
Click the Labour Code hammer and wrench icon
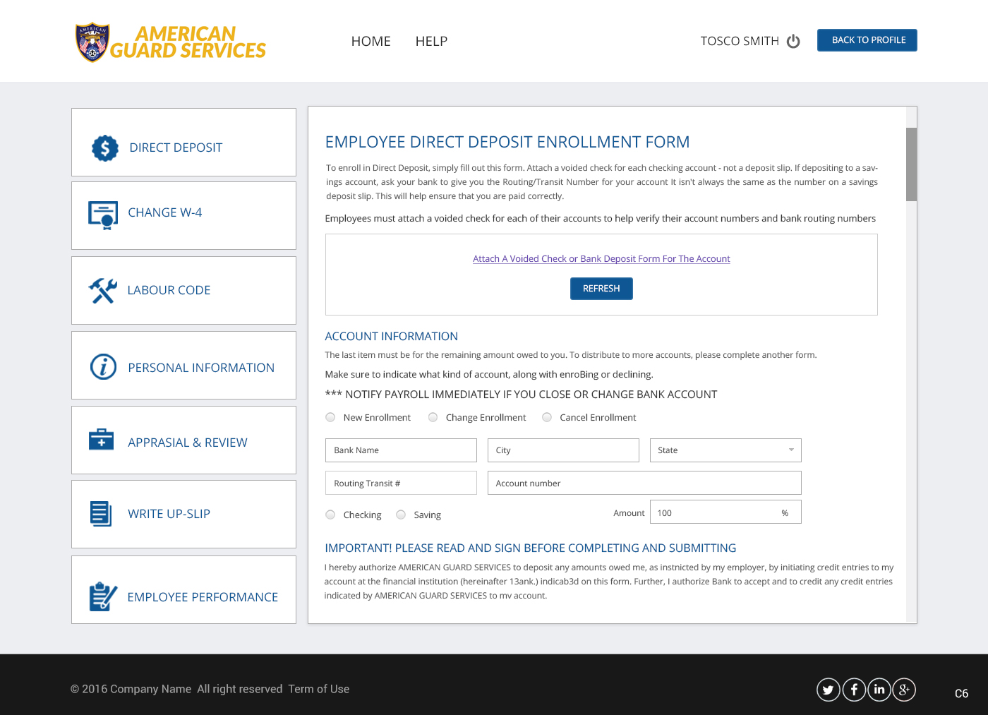[x=103, y=290]
